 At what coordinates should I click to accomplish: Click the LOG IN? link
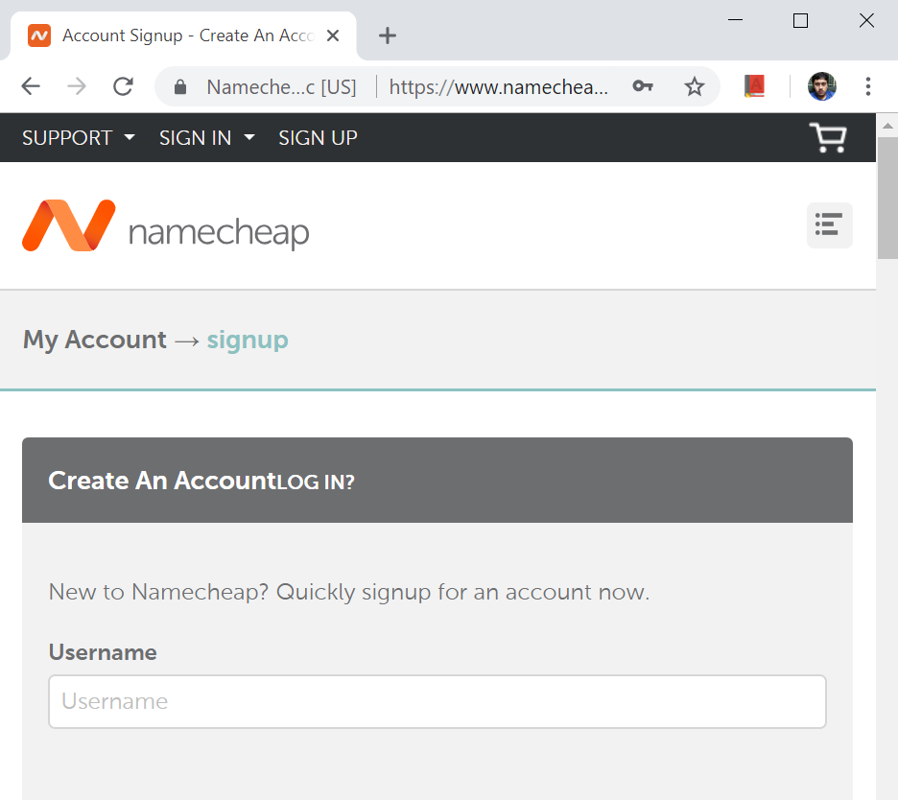(x=318, y=482)
